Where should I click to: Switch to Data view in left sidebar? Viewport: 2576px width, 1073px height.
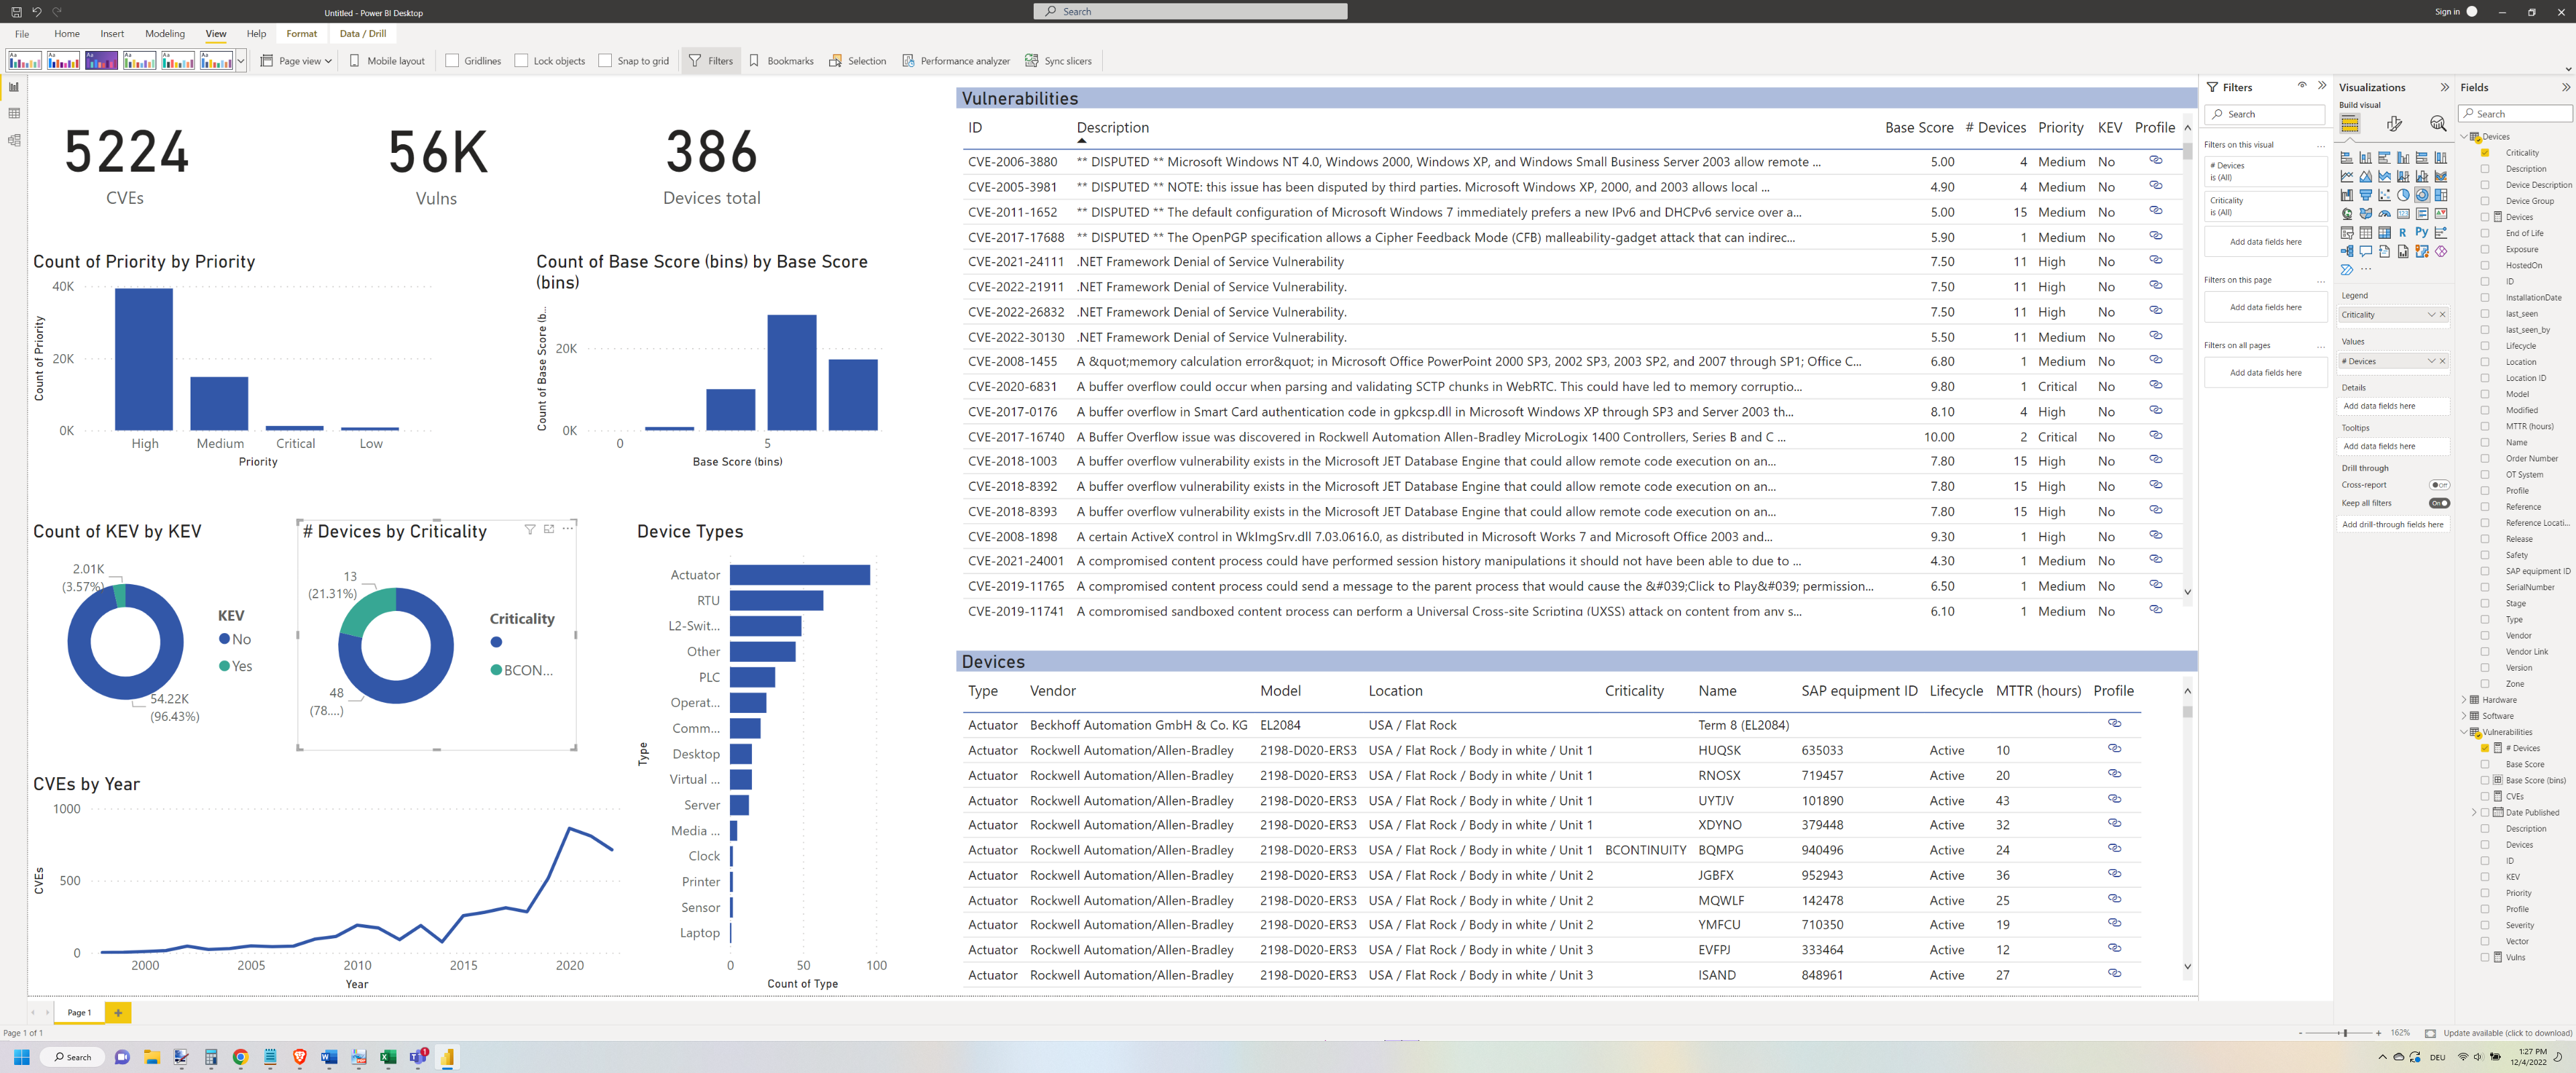click(14, 113)
